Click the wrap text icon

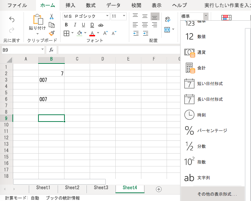coord(168,19)
